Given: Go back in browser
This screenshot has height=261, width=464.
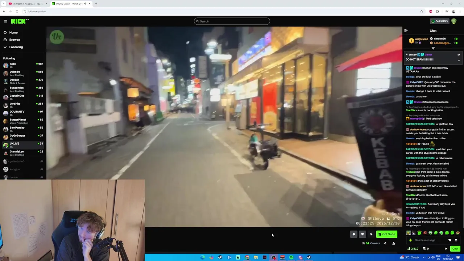Looking at the screenshot, I should point(4,11).
